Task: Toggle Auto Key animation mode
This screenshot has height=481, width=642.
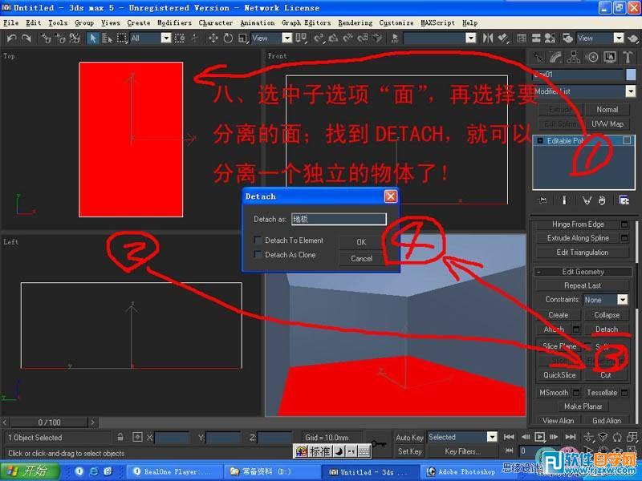Action: [409, 437]
